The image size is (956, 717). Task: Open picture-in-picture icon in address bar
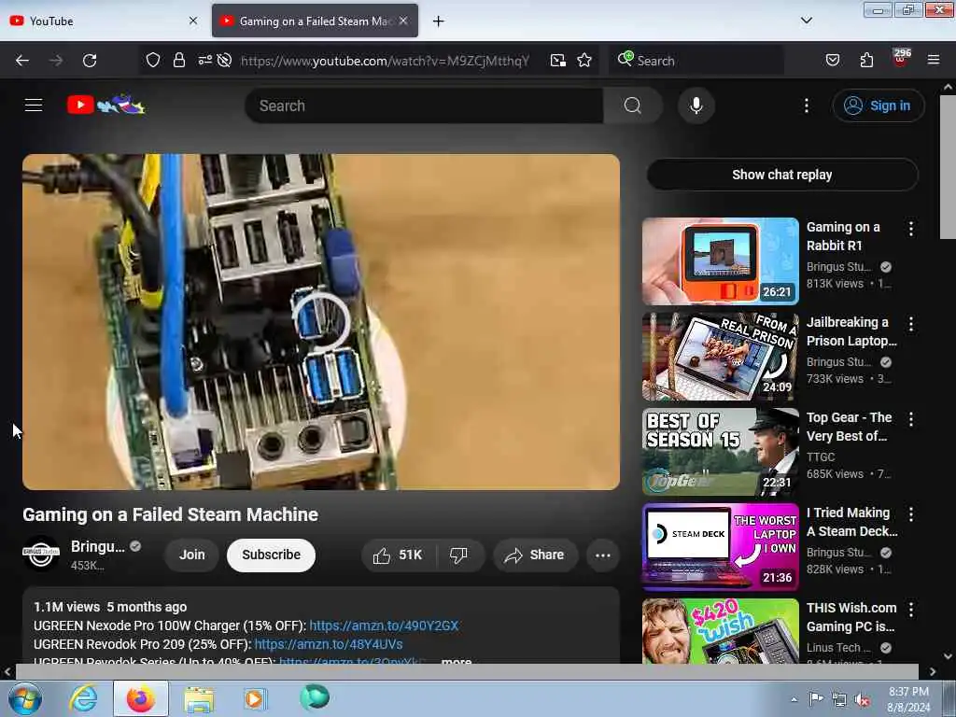(558, 61)
